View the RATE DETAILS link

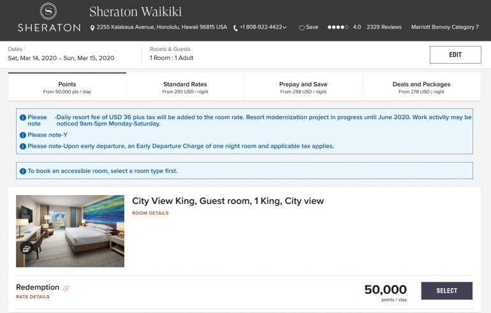coord(33,296)
